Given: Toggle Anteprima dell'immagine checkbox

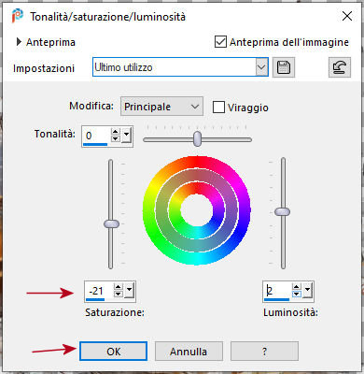Looking at the screenshot, I should click(x=220, y=42).
